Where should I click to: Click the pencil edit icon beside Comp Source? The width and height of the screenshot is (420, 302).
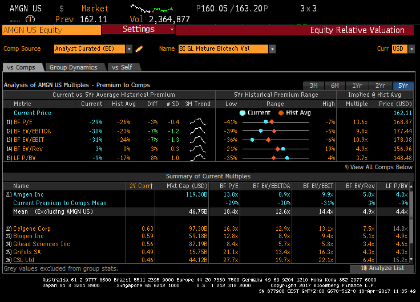pyautogui.click(x=139, y=48)
